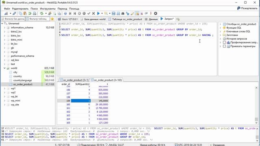
Task: Click the green Undo arrow icon
Action: tap(30, 13)
